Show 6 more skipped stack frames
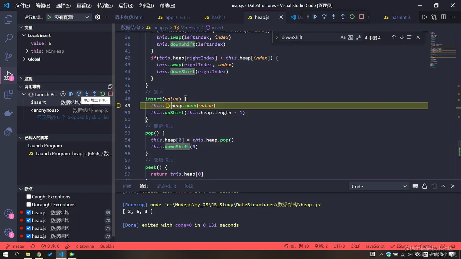This screenshot has width=461, height=259. coord(73,117)
